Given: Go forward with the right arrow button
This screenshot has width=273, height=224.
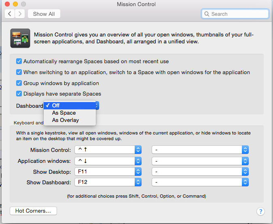Looking at the screenshot, I should click(20, 14).
